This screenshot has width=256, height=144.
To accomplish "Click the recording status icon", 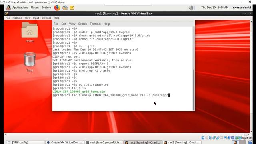I will point(229,138).
